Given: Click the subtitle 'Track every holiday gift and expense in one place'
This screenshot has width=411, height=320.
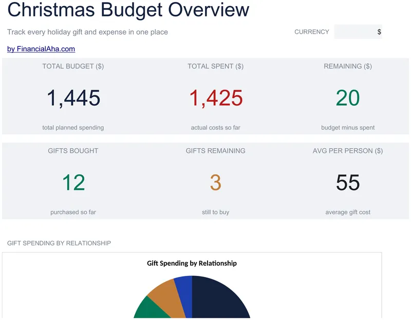Looking at the screenshot, I should pos(87,32).
